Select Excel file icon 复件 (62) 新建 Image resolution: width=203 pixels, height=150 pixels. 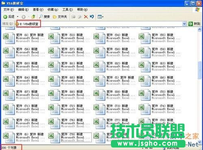click(x=99, y=66)
